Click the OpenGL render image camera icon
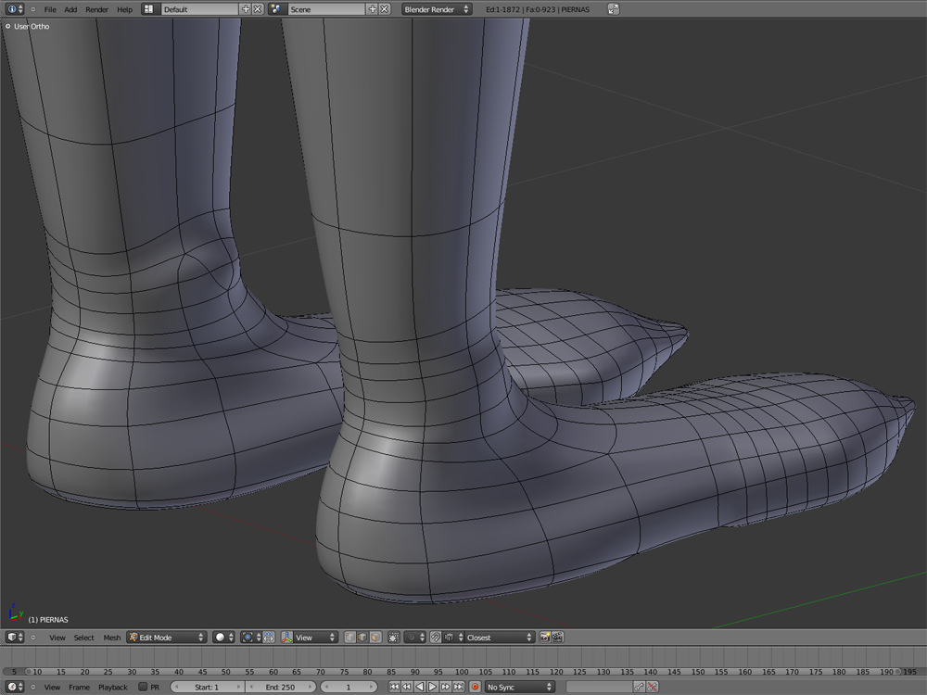The width and height of the screenshot is (927, 695). (545, 638)
